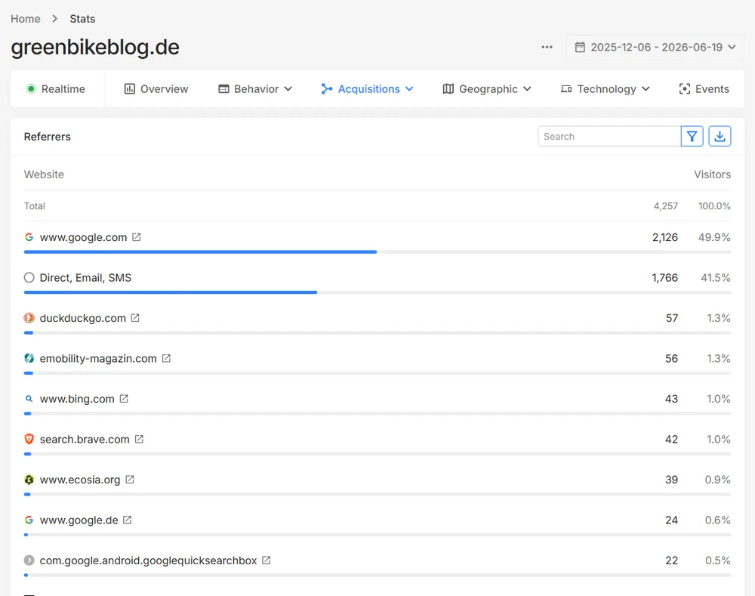Switch to the Realtime tab

coord(55,89)
